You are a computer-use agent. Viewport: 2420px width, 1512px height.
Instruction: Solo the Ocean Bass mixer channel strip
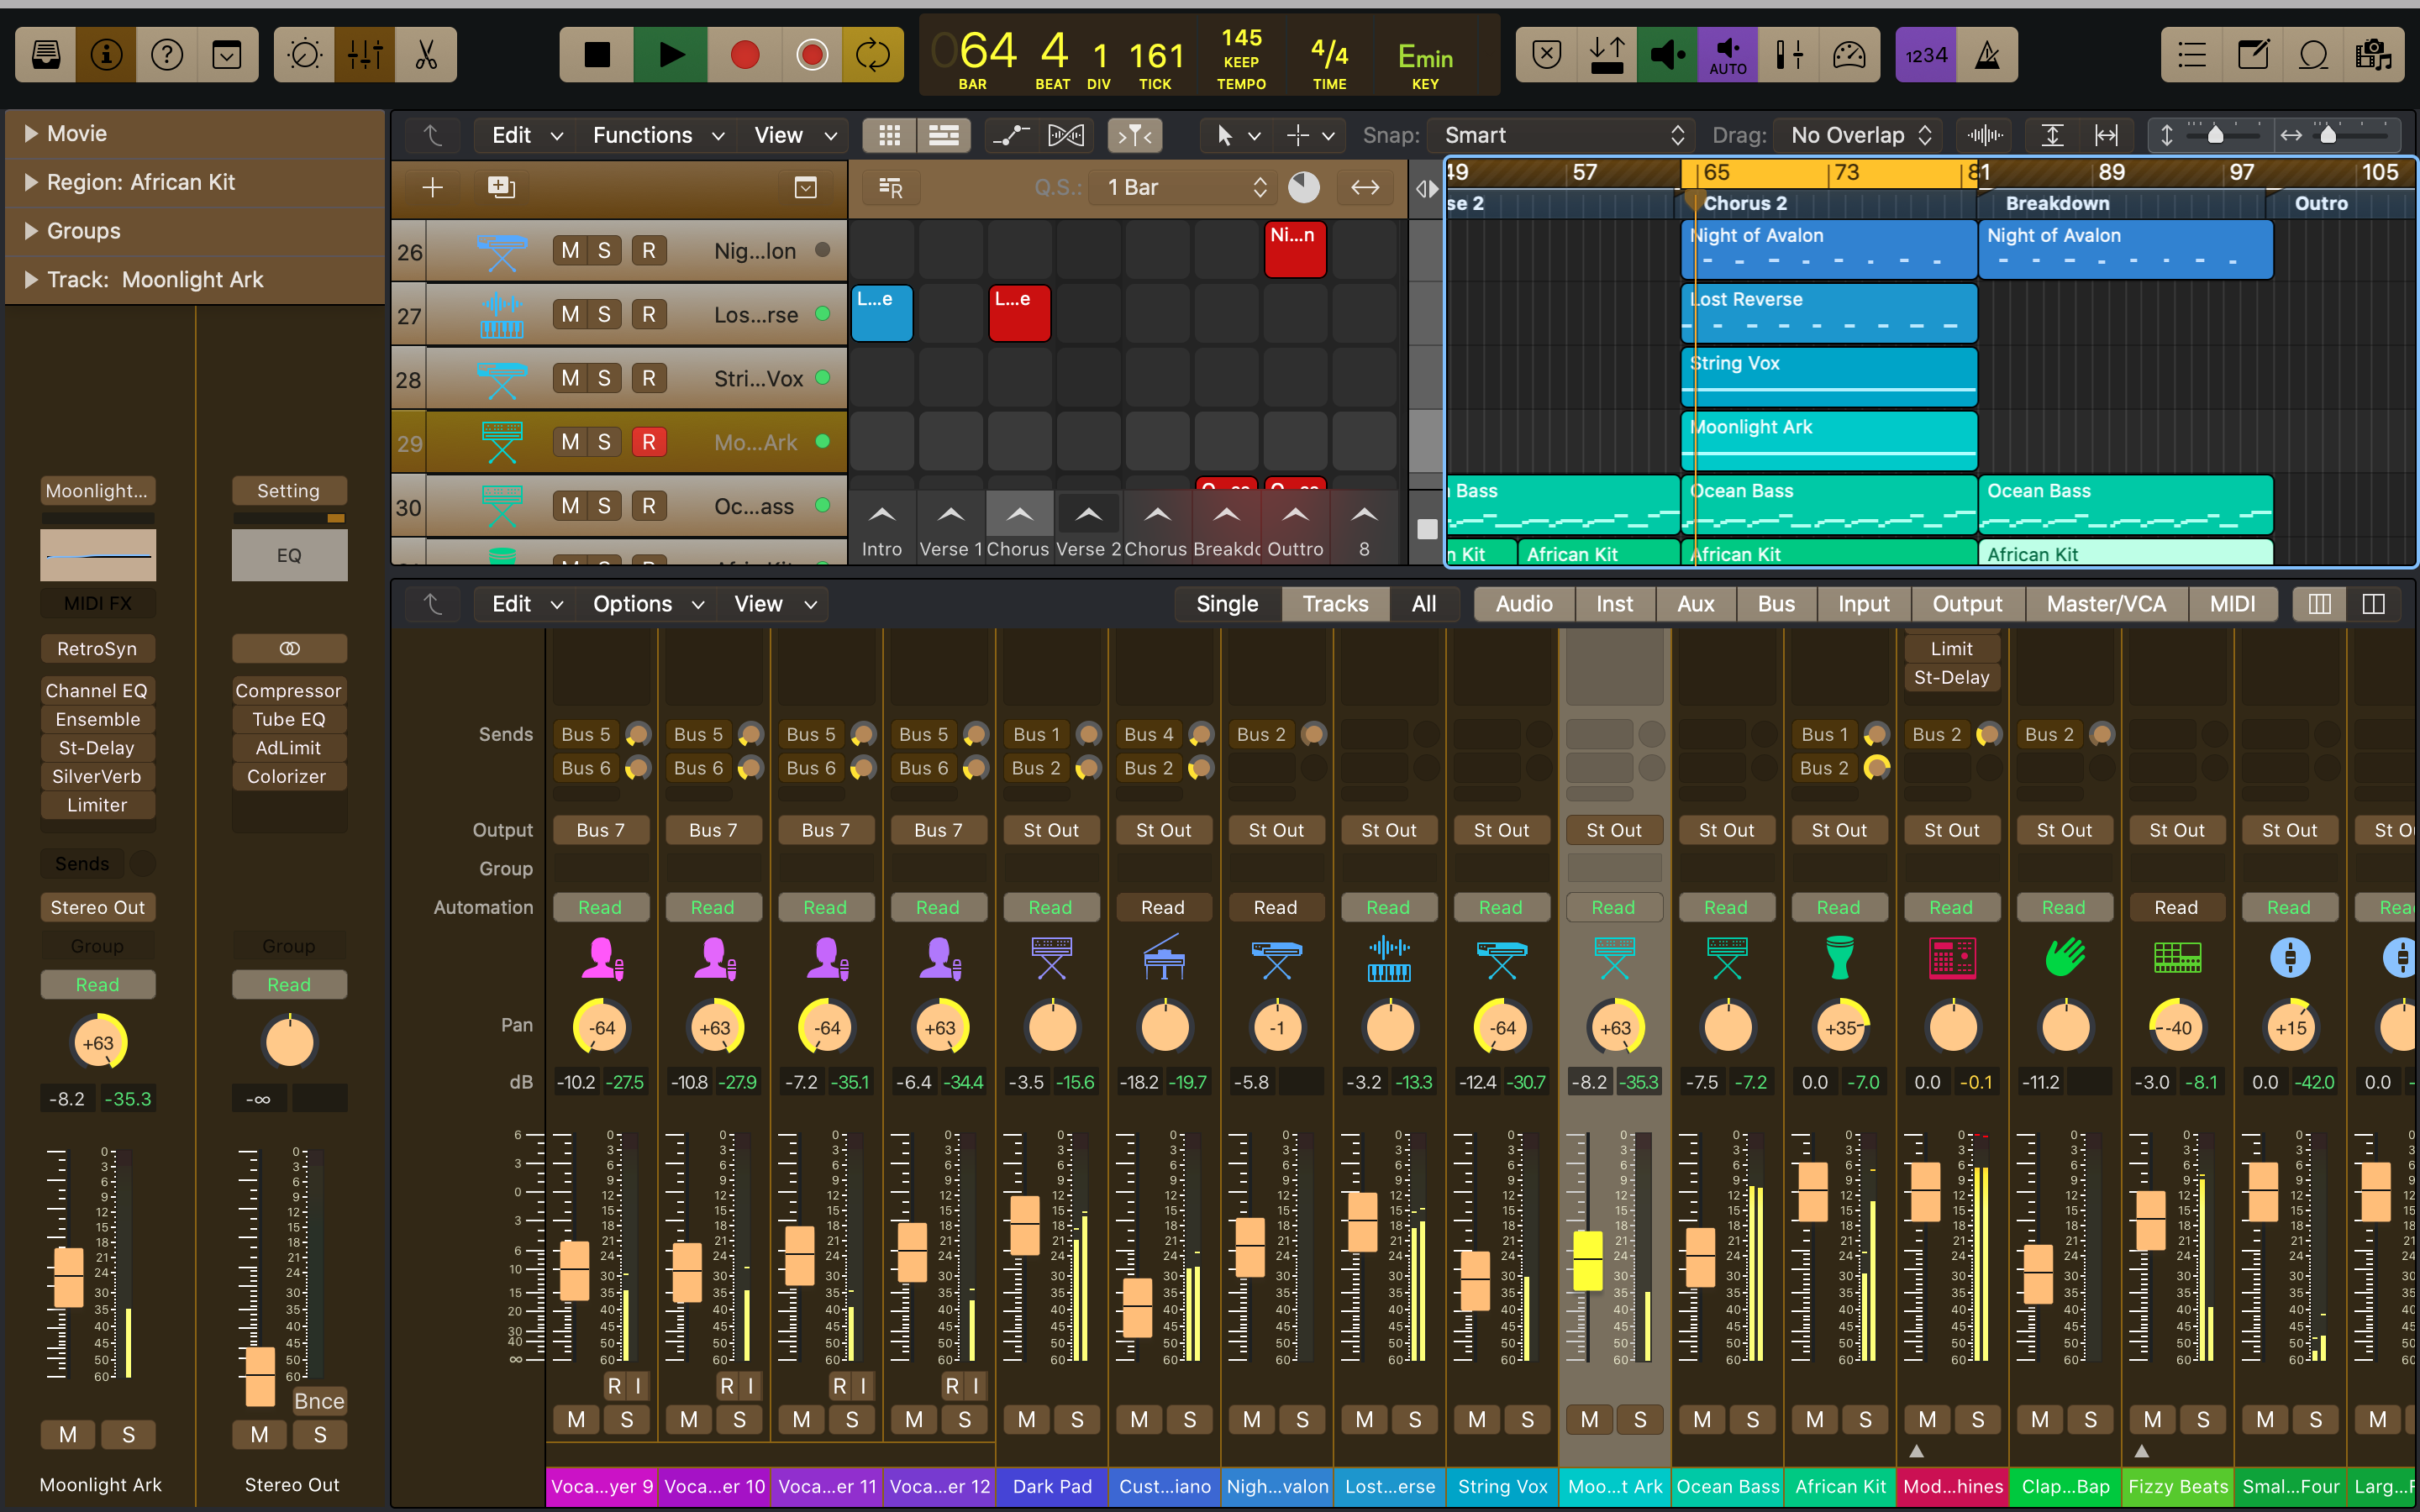point(1752,1419)
